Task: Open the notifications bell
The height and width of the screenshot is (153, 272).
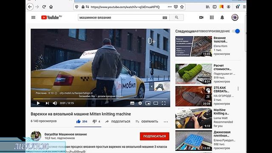Action: pyautogui.click(x=222, y=17)
